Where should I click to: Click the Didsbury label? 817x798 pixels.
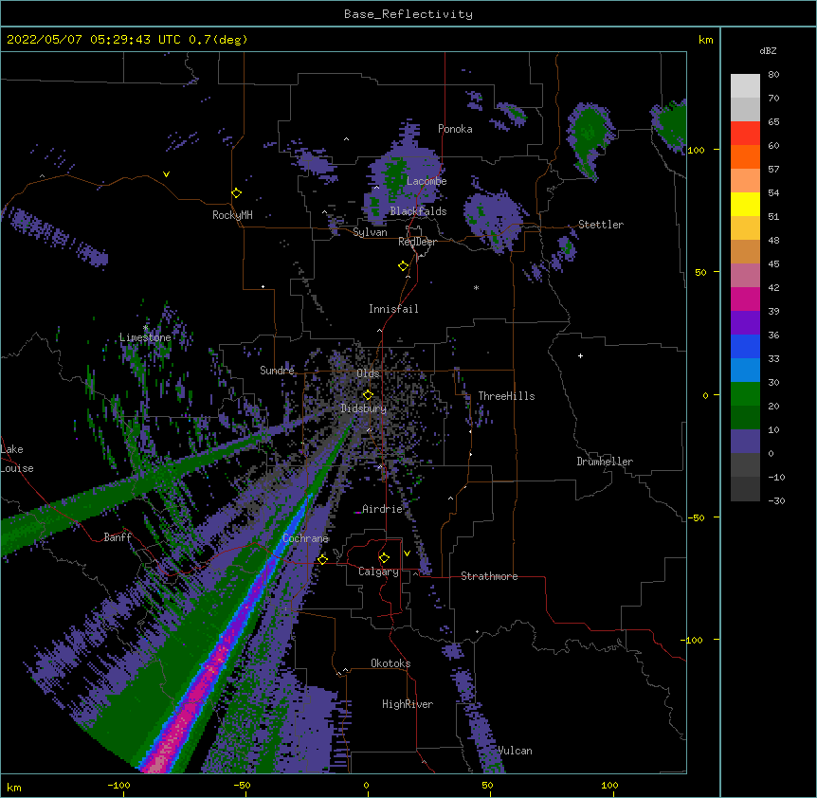coord(363,408)
